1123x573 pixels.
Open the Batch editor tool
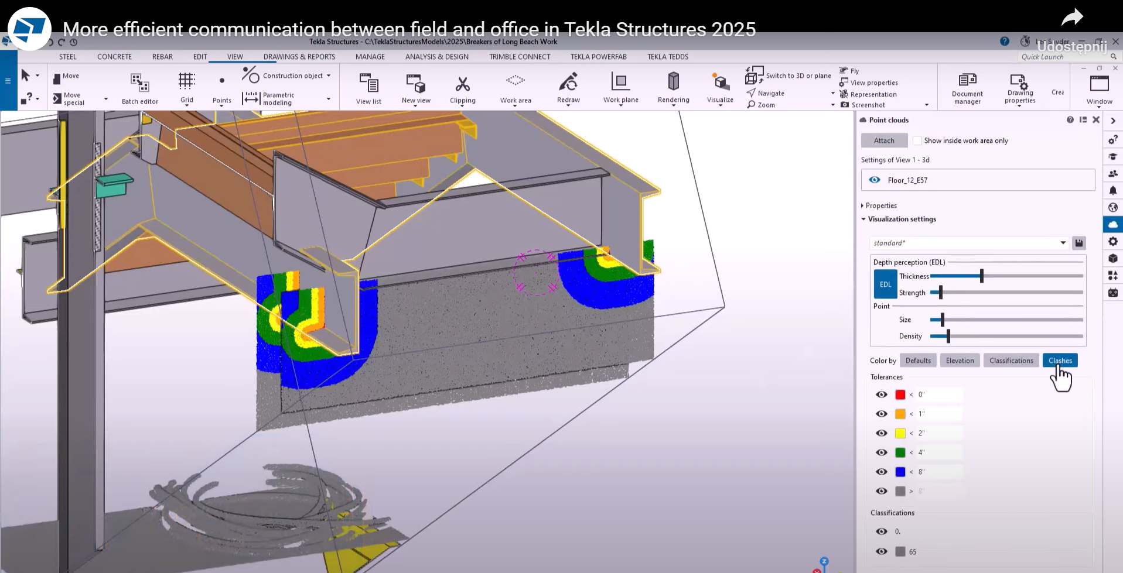click(x=139, y=88)
